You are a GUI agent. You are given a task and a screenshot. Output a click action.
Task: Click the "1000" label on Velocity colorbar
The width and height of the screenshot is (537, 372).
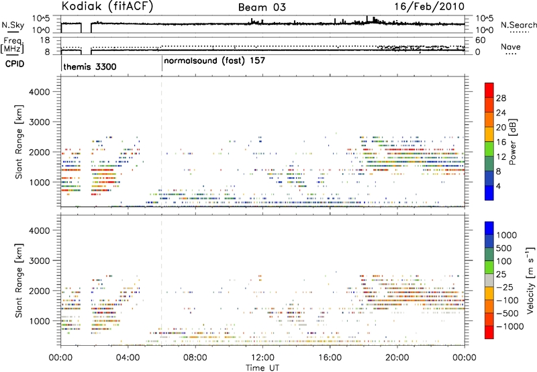[x=506, y=235]
